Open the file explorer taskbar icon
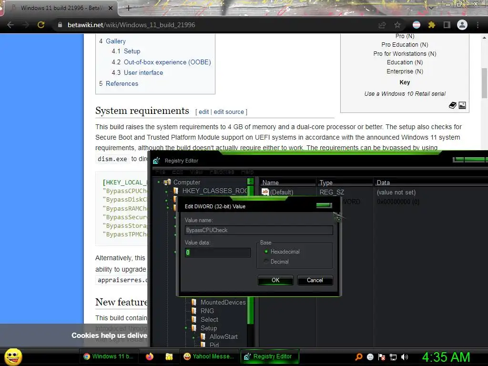Screen dimensions: 488x366 coord(169,356)
